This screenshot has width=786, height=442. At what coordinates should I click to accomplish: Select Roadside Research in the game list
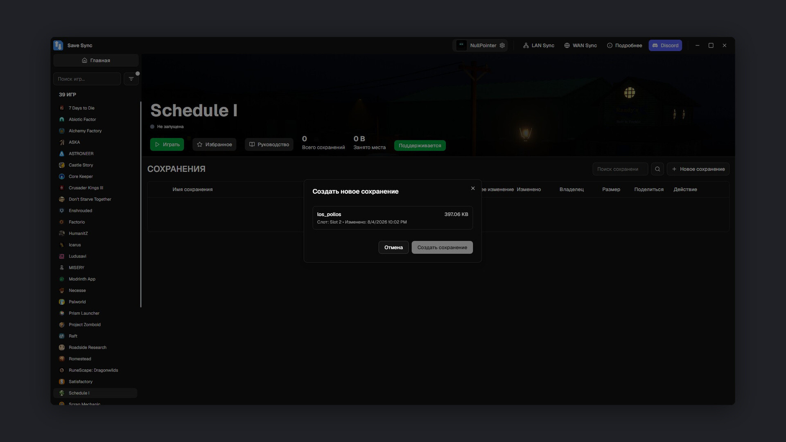(95, 347)
